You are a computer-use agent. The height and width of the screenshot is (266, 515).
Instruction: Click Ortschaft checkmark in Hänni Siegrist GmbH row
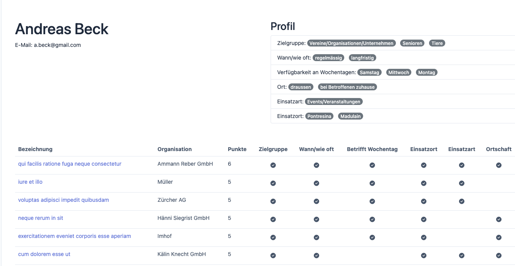click(x=498, y=219)
